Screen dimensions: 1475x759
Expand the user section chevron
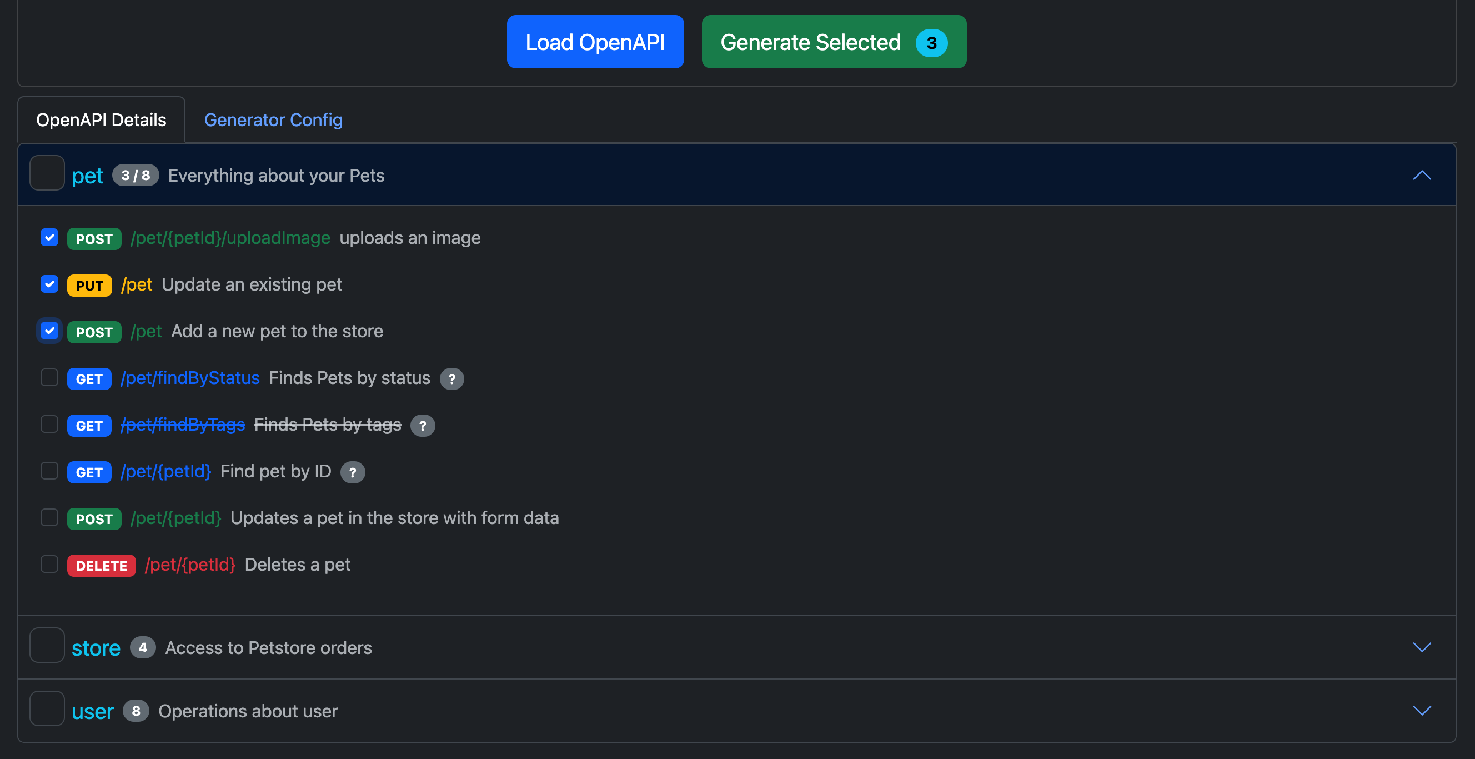pos(1421,711)
